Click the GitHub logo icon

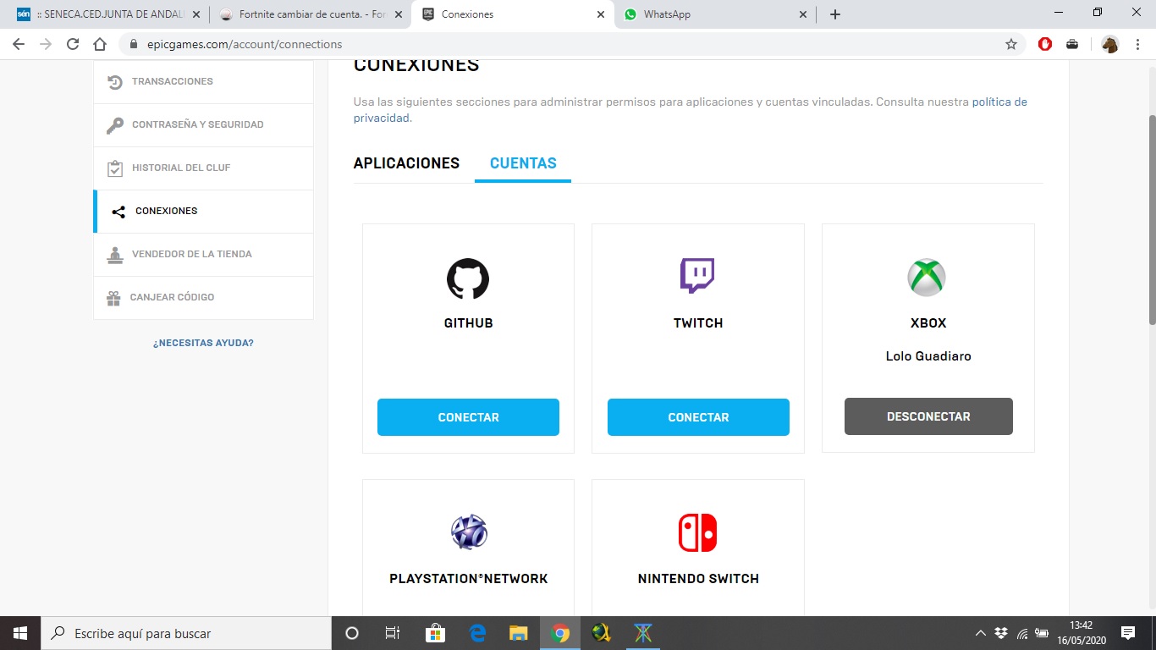[468, 278]
